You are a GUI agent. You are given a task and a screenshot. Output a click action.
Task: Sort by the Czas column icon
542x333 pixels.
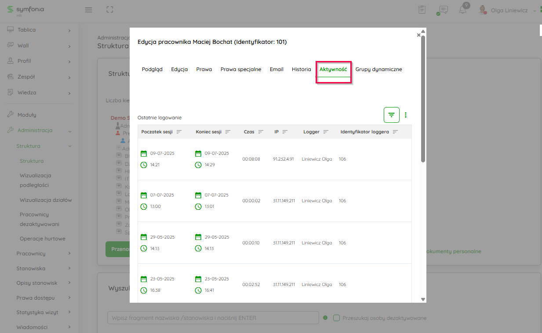261,132
